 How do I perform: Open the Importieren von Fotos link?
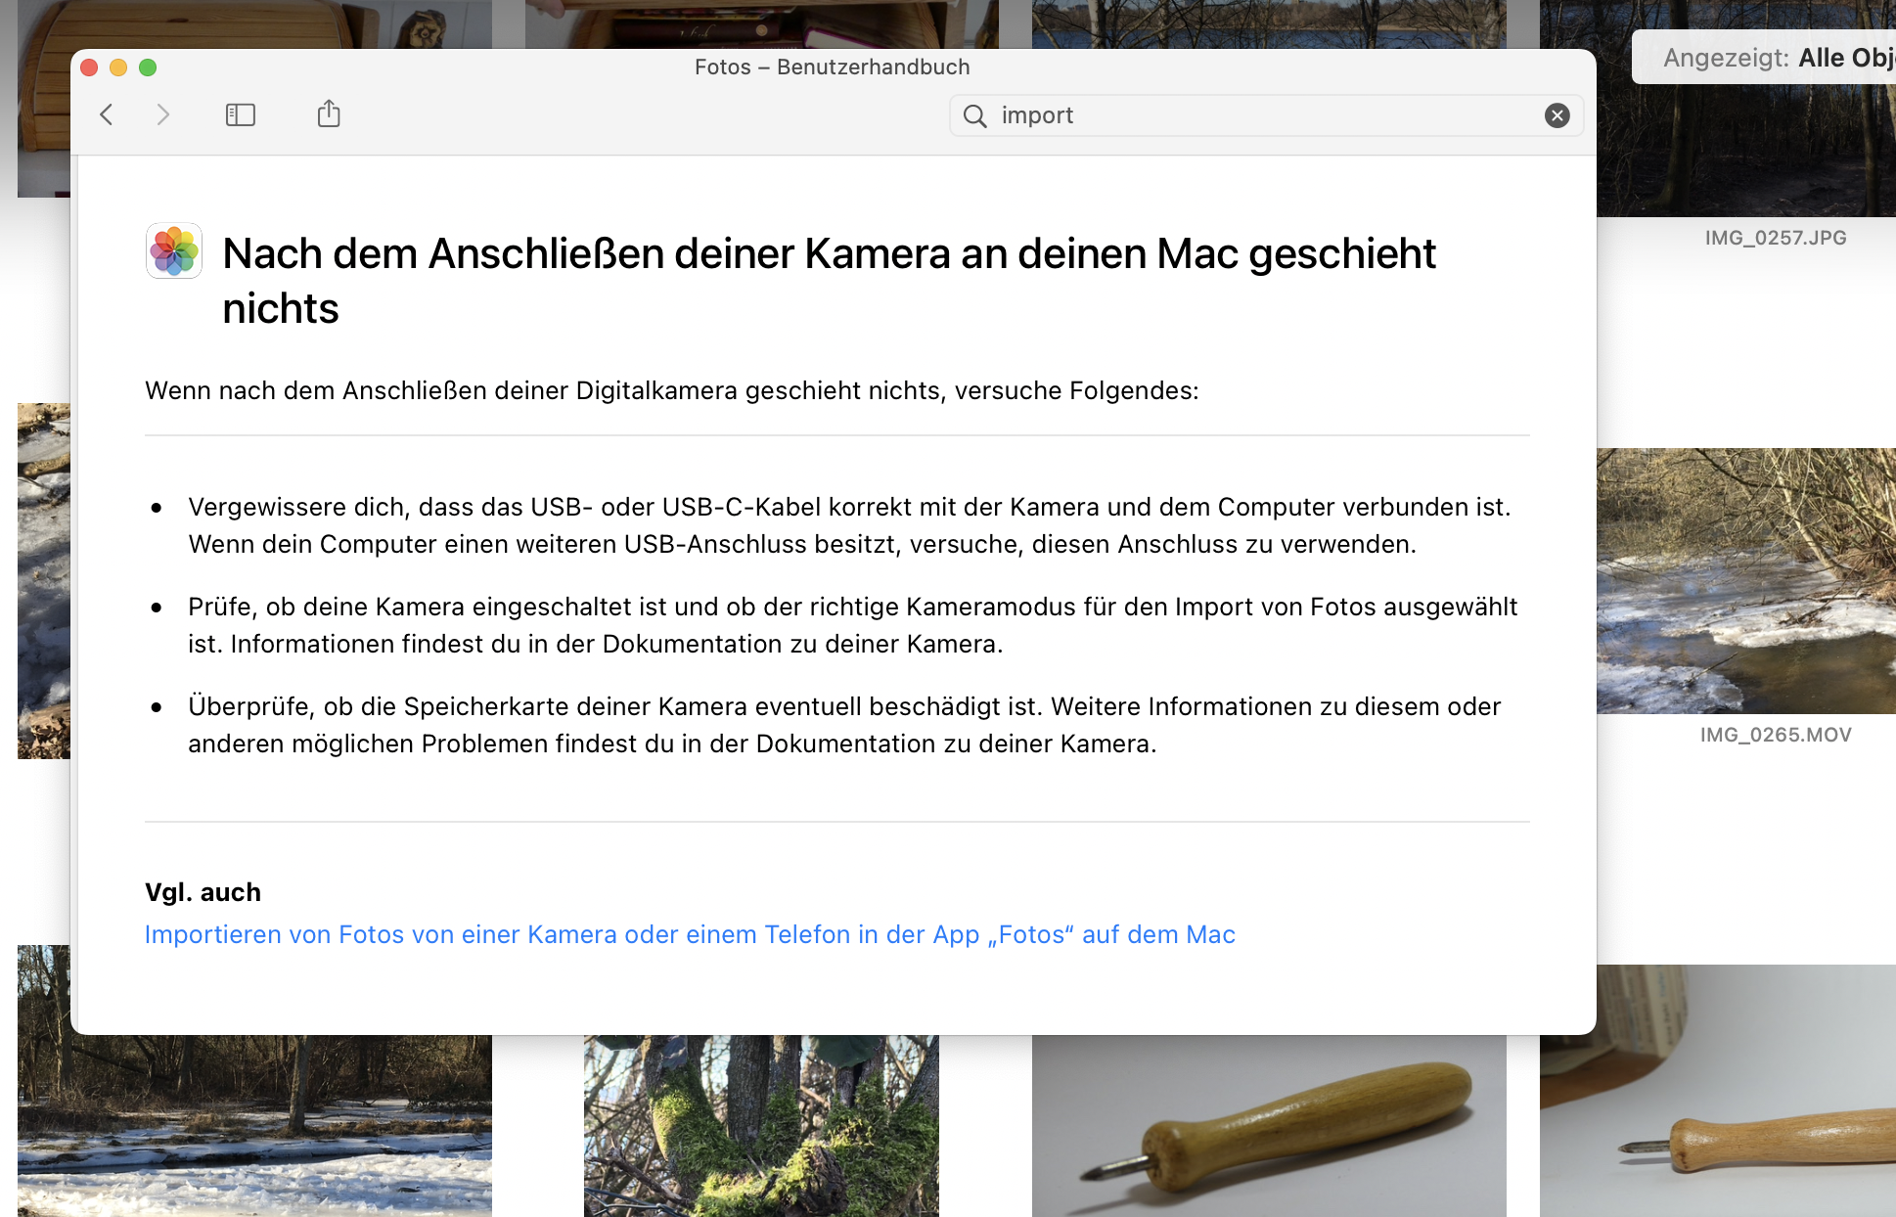690,934
